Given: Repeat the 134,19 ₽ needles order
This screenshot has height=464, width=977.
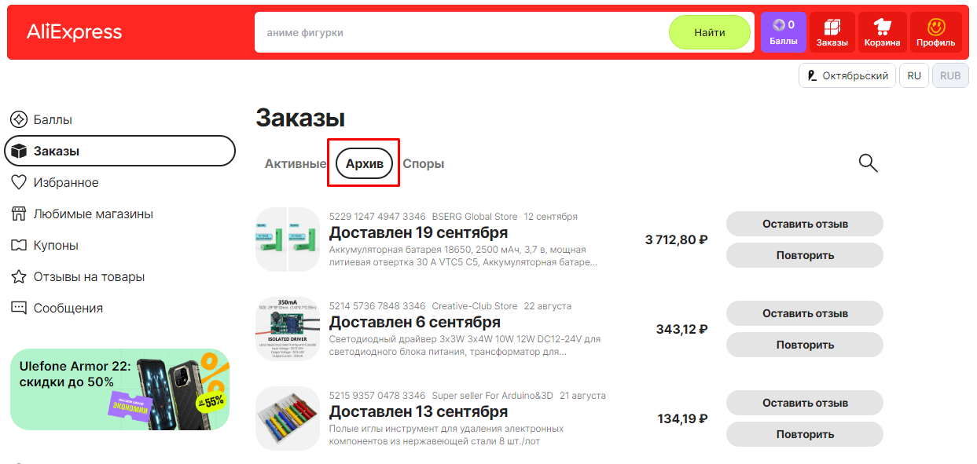Looking at the screenshot, I should tap(805, 434).
